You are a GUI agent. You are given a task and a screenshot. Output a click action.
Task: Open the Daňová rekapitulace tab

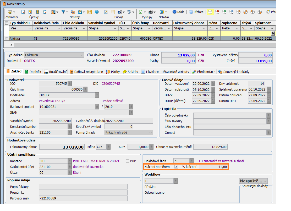pyautogui.click(x=86, y=72)
